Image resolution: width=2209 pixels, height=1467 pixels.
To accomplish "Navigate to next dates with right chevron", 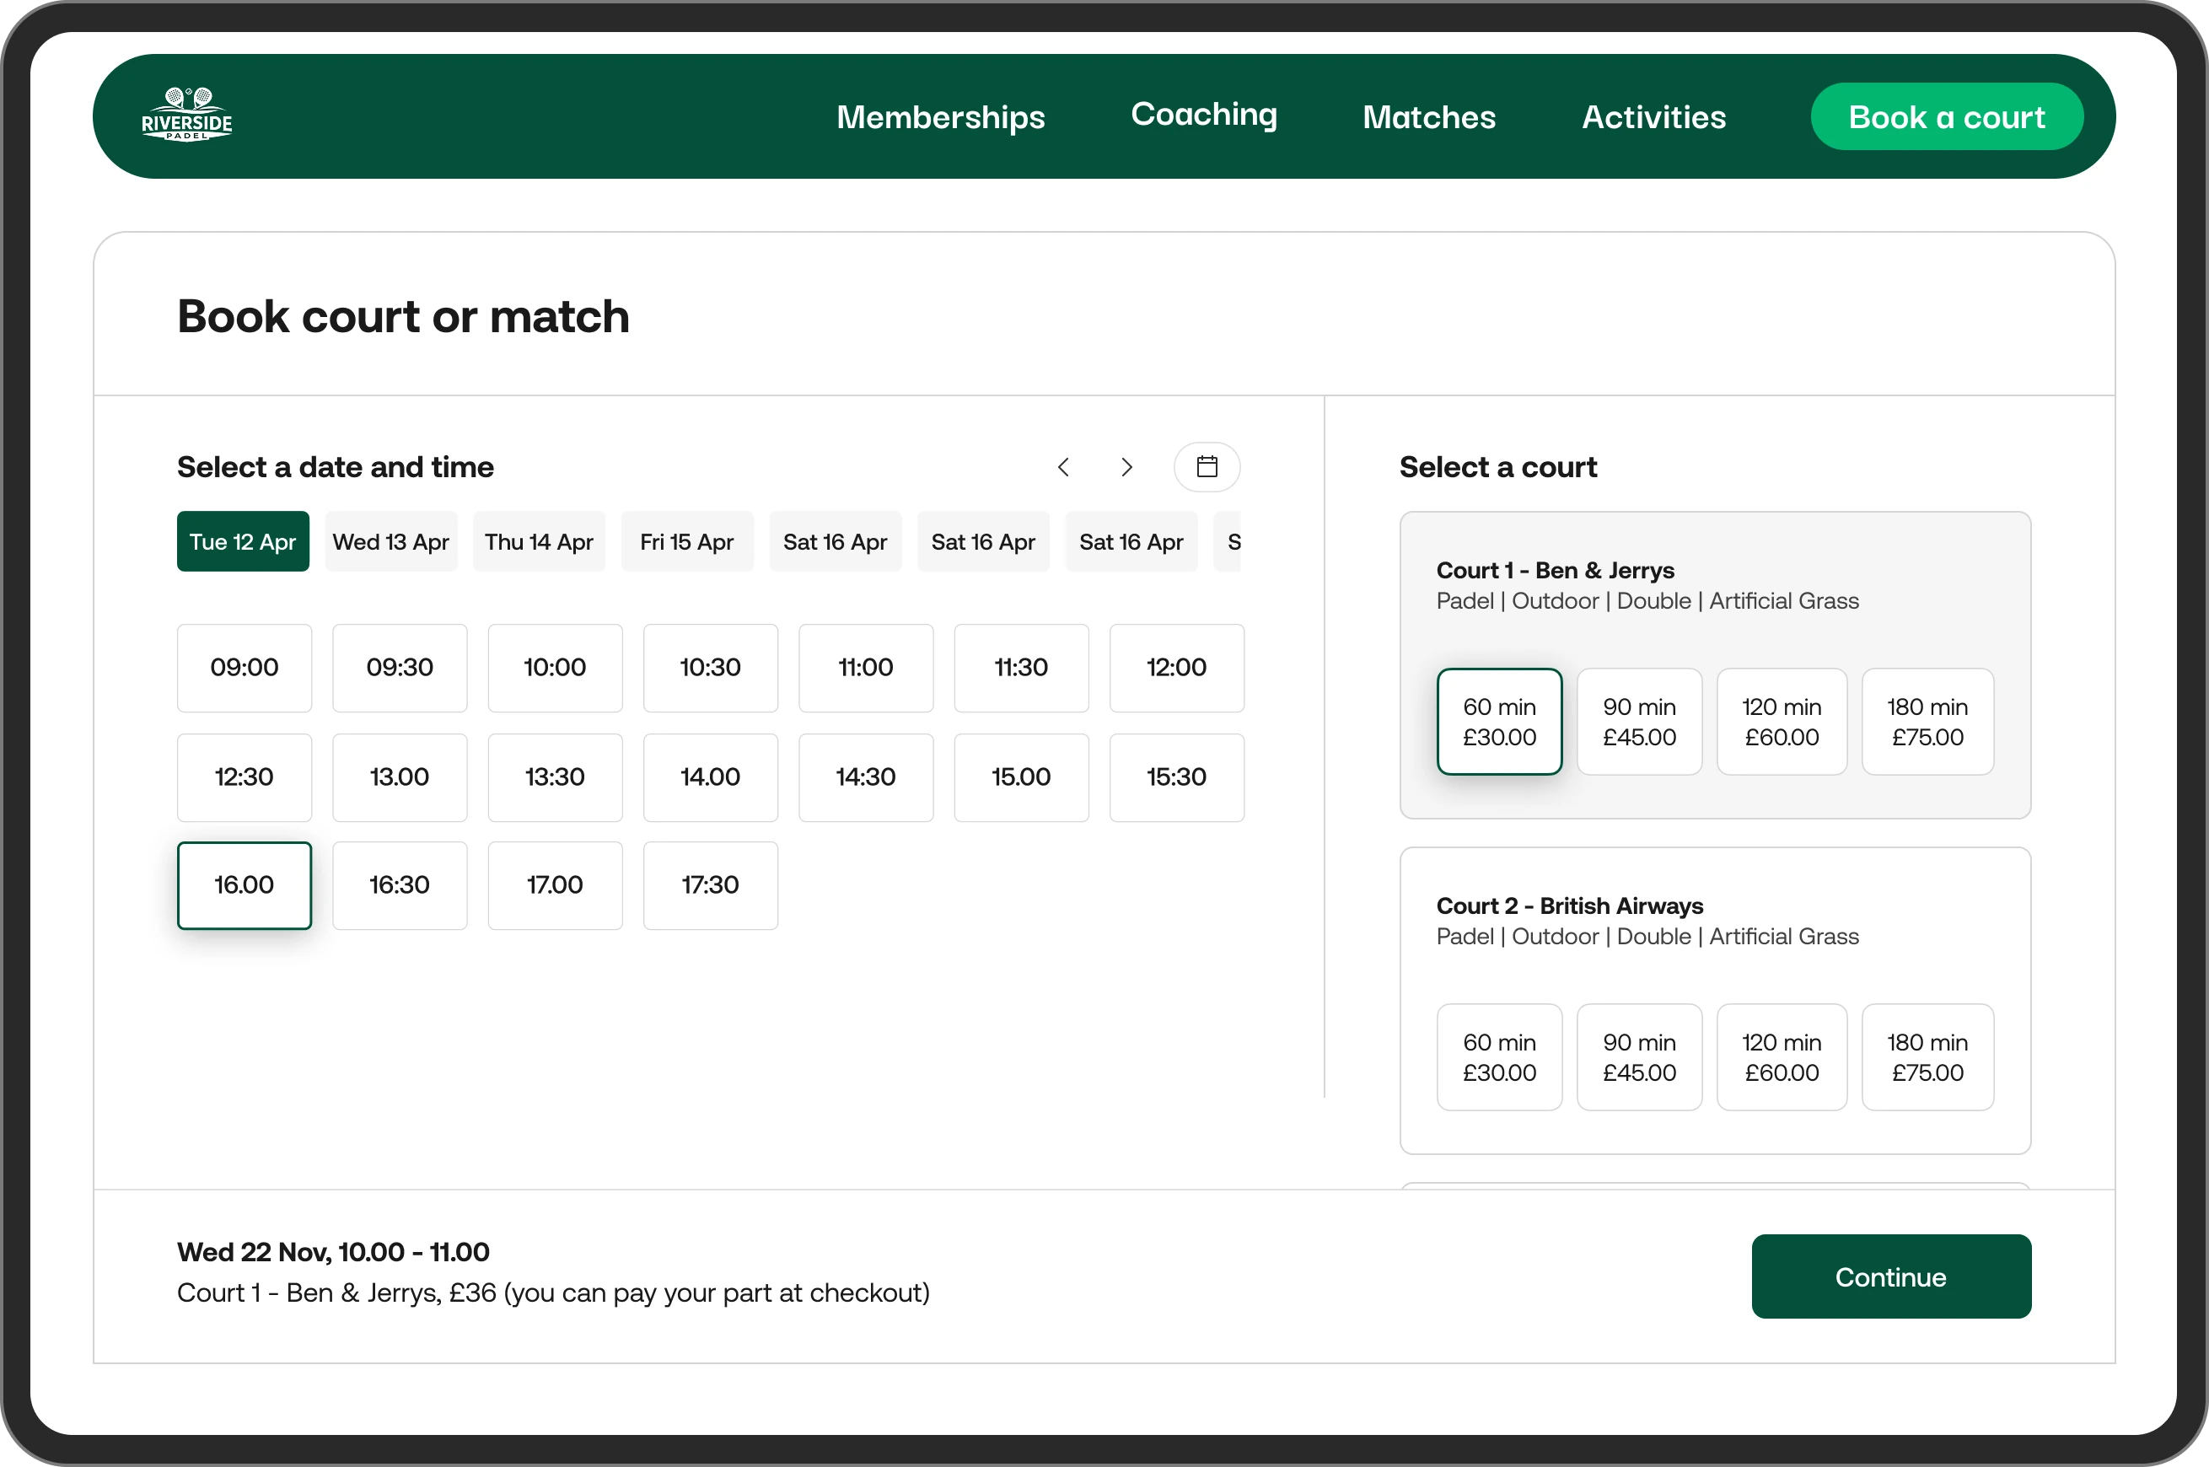I will pyautogui.click(x=1126, y=467).
